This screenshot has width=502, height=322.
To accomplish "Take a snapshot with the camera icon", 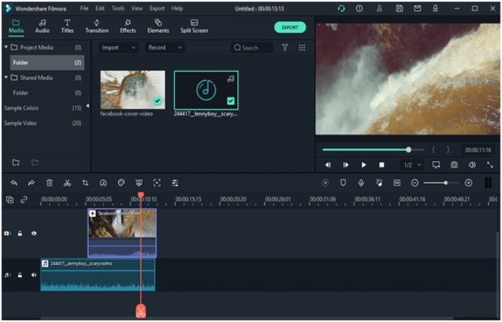I will coord(454,165).
